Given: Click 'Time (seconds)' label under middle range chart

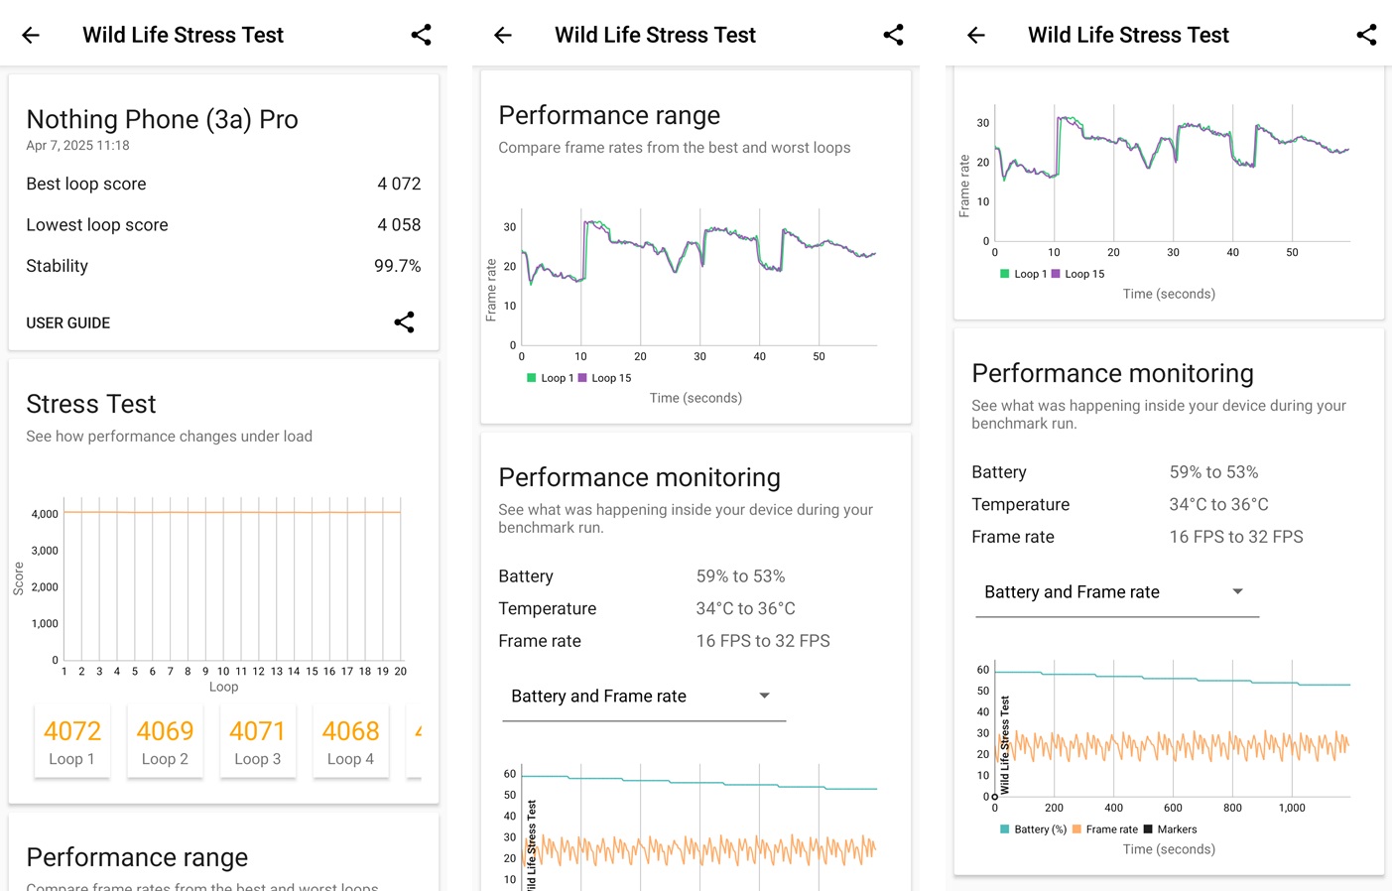Looking at the screenshot, I should pos(696,398).
